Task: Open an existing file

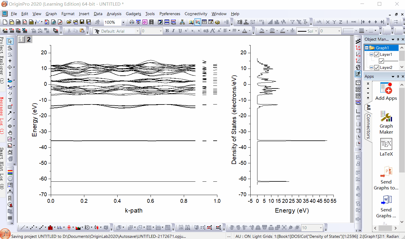Action: 69,22
